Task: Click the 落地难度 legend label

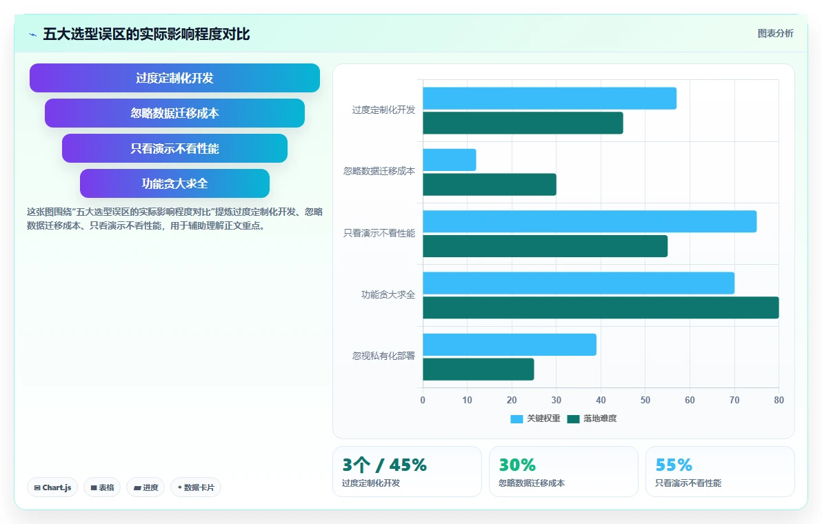Action: click(x=600, y=419)
